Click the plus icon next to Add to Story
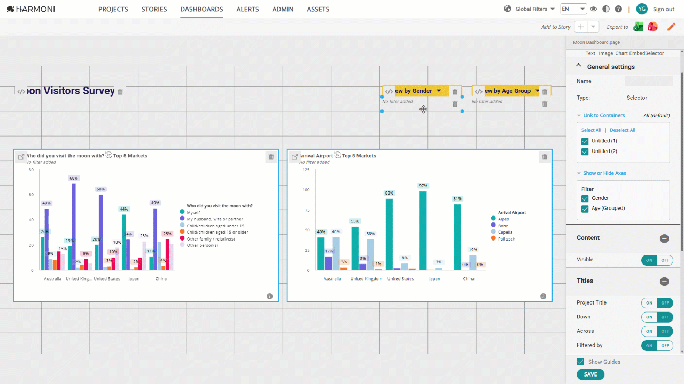Viewport: 684px width, 384px height. [580, 27]
